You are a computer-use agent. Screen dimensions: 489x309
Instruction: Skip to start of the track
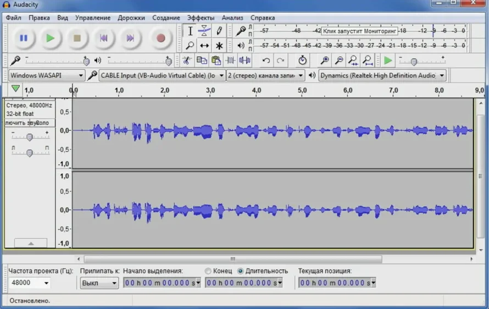(103, 38)
